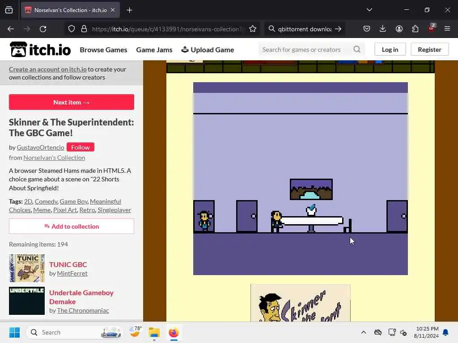
Task: Click the game canvas dining room scene
Action: [300, 179]
